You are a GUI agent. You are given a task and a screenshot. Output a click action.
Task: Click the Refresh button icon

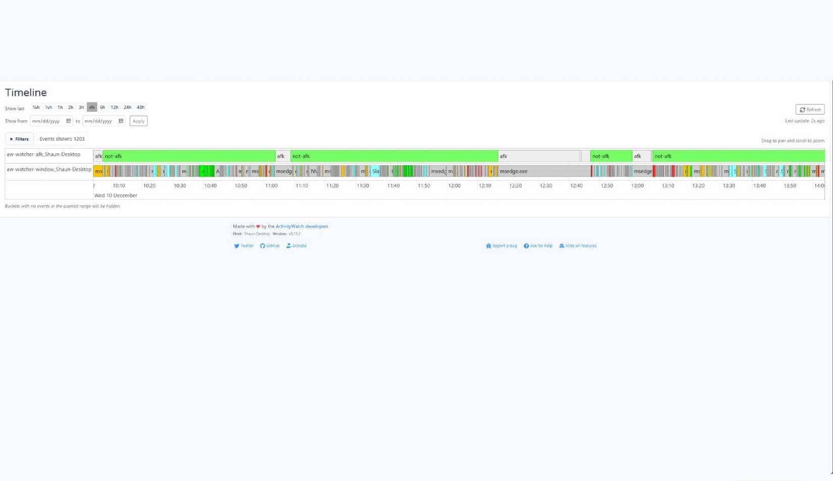point(802,109)
